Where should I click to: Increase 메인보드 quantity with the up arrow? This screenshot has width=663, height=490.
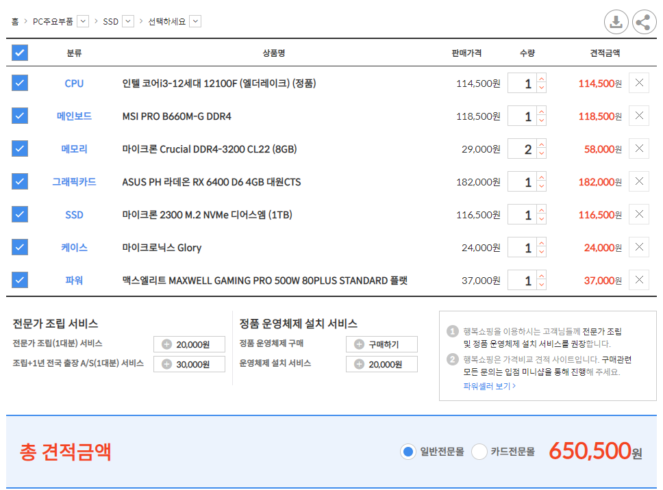pos(542,111)
